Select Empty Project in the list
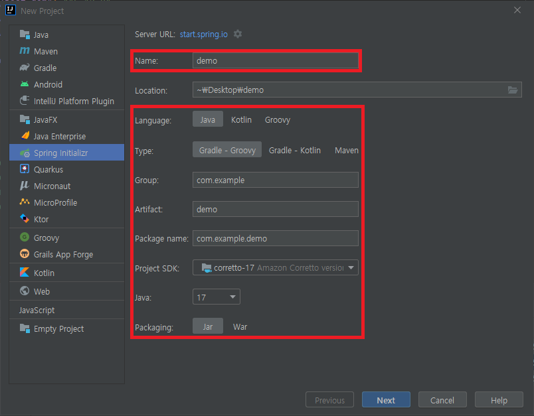 (x=66, y=328)
